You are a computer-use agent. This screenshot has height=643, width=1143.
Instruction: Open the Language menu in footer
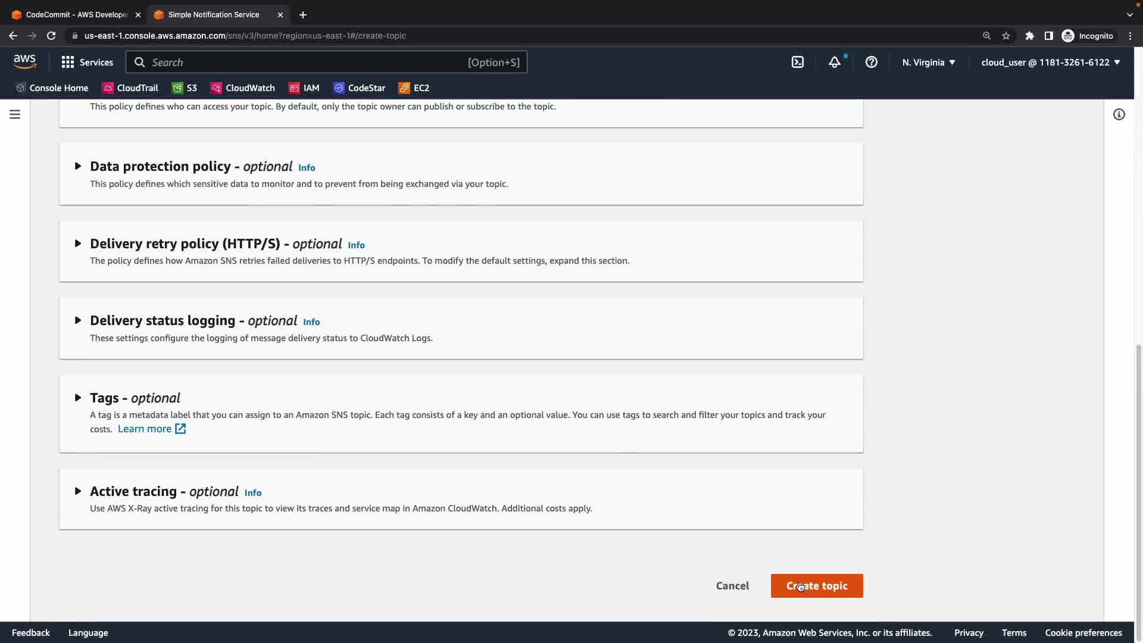tap(88, 632)
